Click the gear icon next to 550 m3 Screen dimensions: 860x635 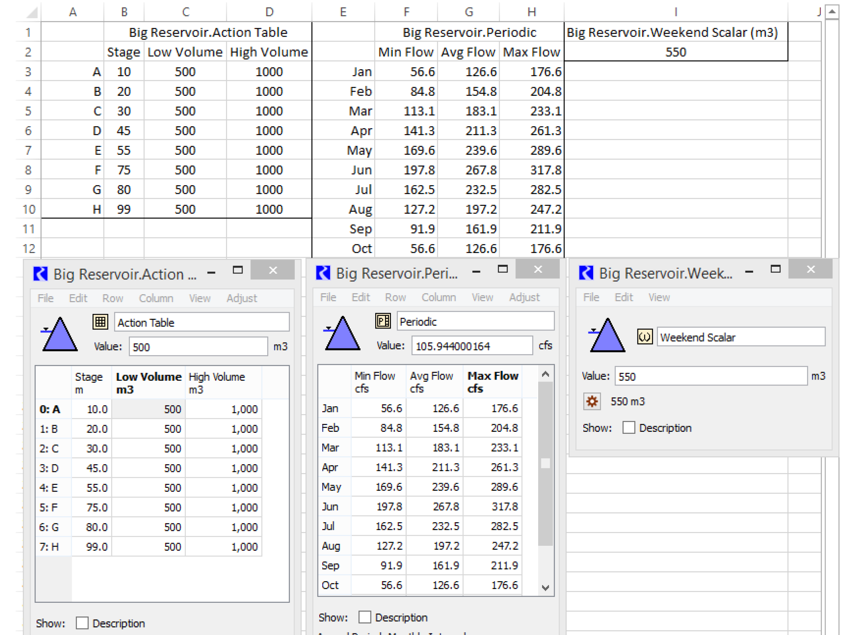(592, 401)
